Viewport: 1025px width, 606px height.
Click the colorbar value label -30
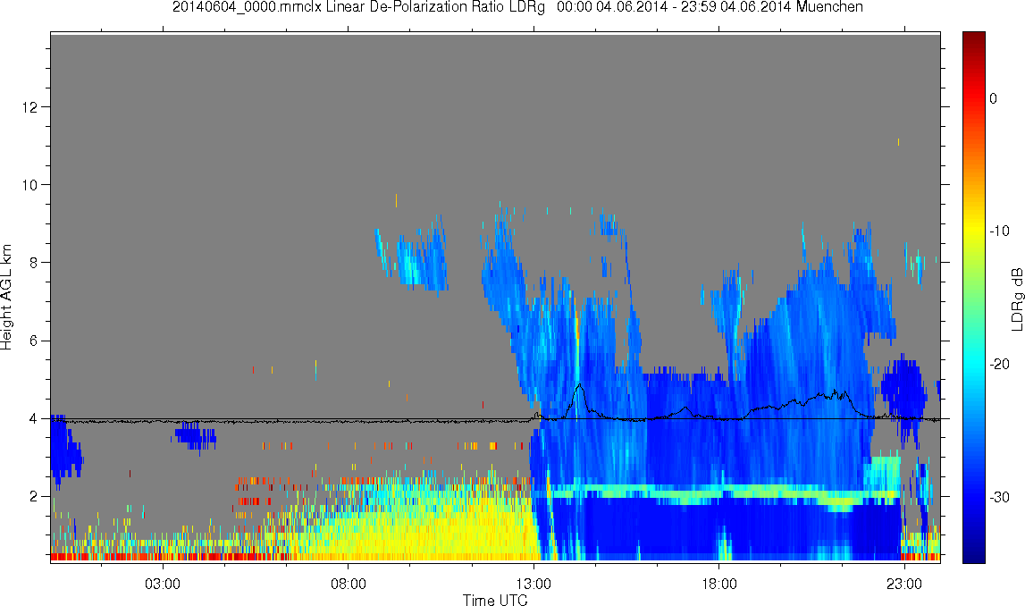tap(999, 498)
